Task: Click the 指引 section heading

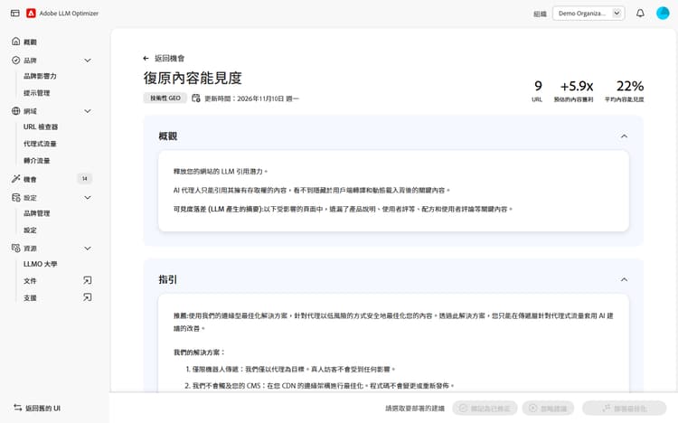Action: click(168, 279)
